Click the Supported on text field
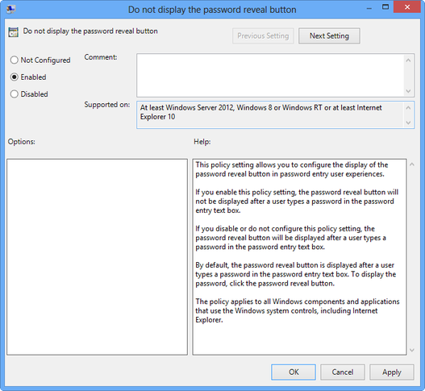The width and height of the screenshot is (425, 391). (x=270, y=115)
